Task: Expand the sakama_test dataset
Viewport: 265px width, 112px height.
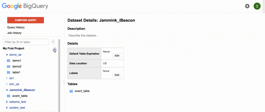Action: (7, 102)
